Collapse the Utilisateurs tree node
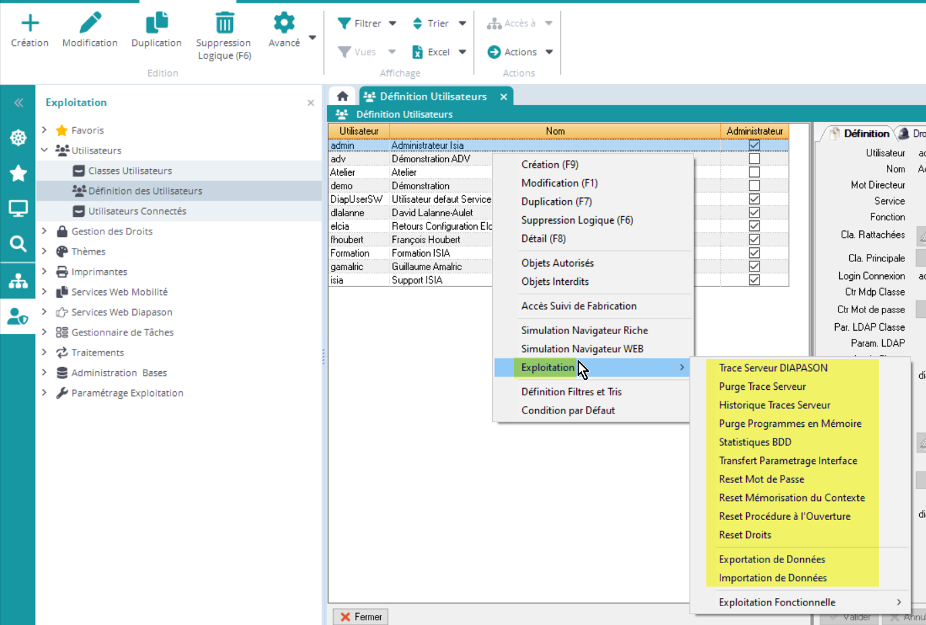926x625 pixels. (44, 150)
